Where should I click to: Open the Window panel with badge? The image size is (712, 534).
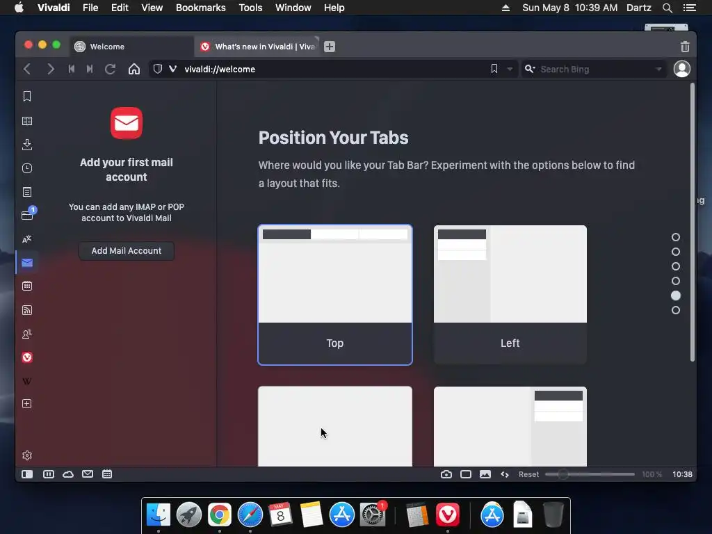28,214
